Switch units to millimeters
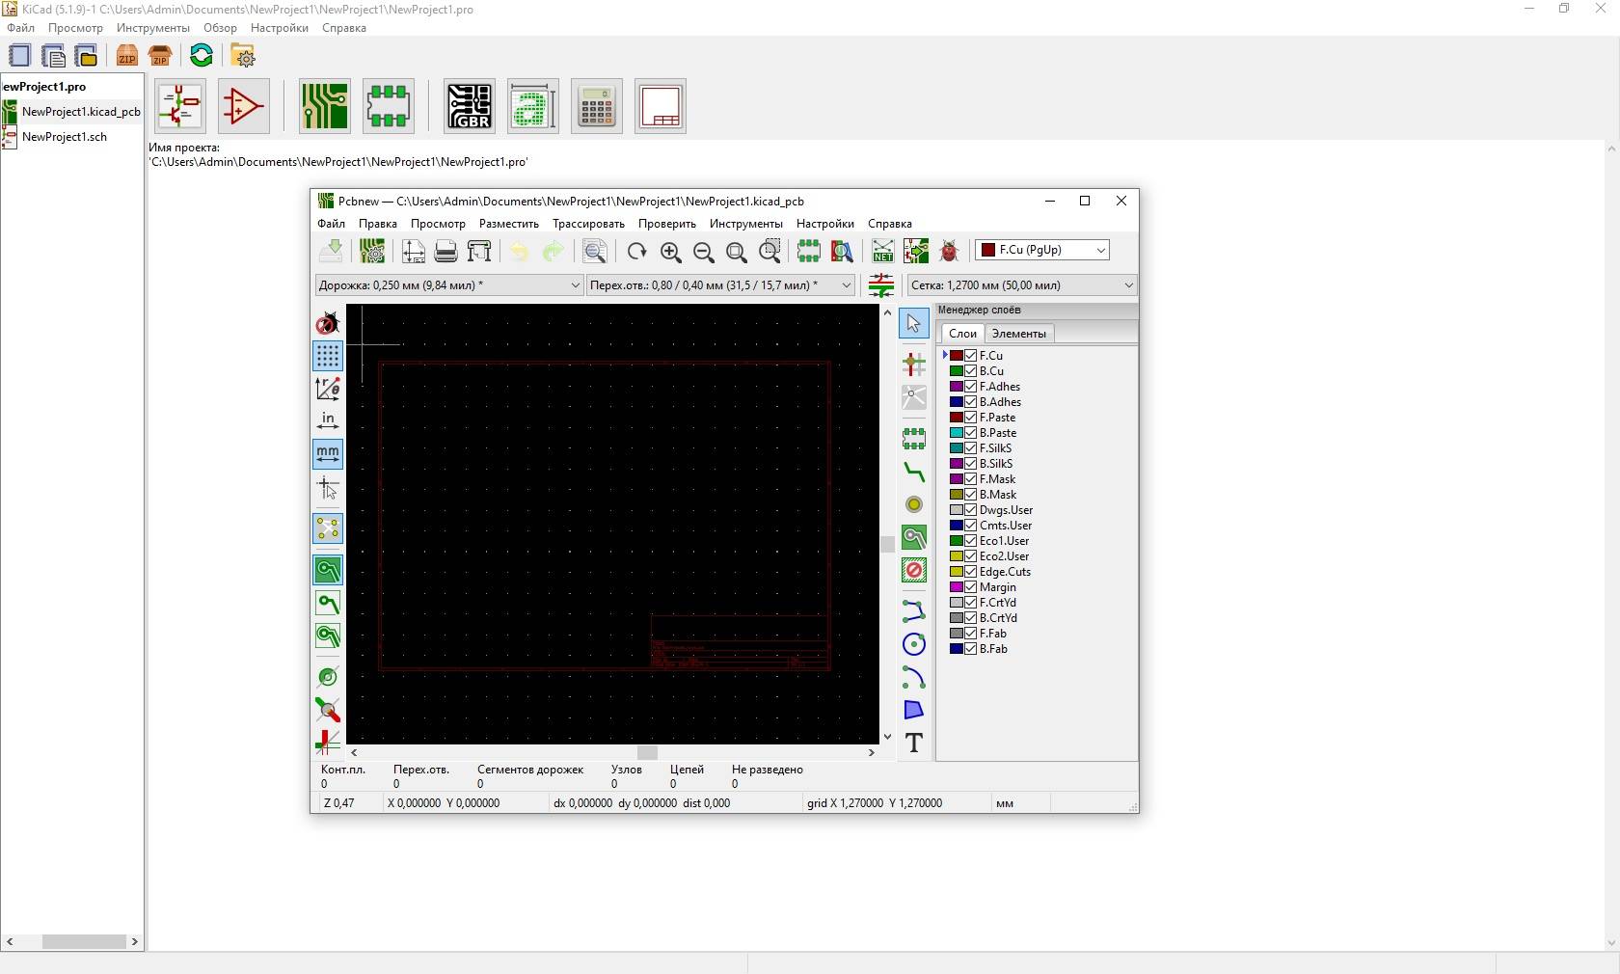 [328, 453]
